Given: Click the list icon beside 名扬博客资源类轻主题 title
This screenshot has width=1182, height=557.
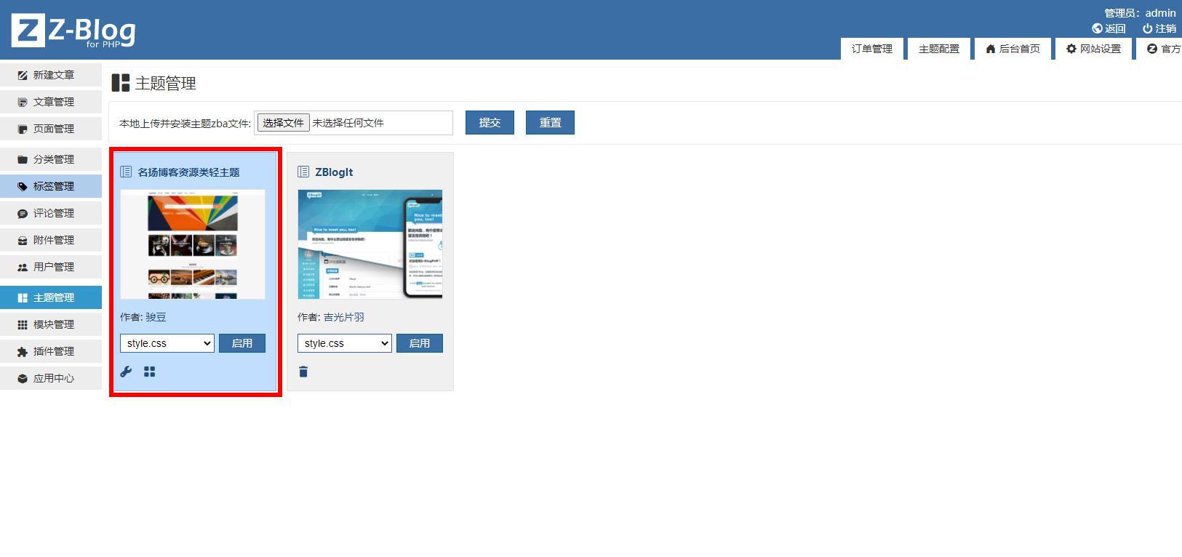Looking at the screenshot, I should click(126, 172).
